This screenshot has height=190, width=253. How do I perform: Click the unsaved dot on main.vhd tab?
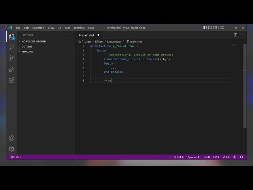(x=98, y=35)
